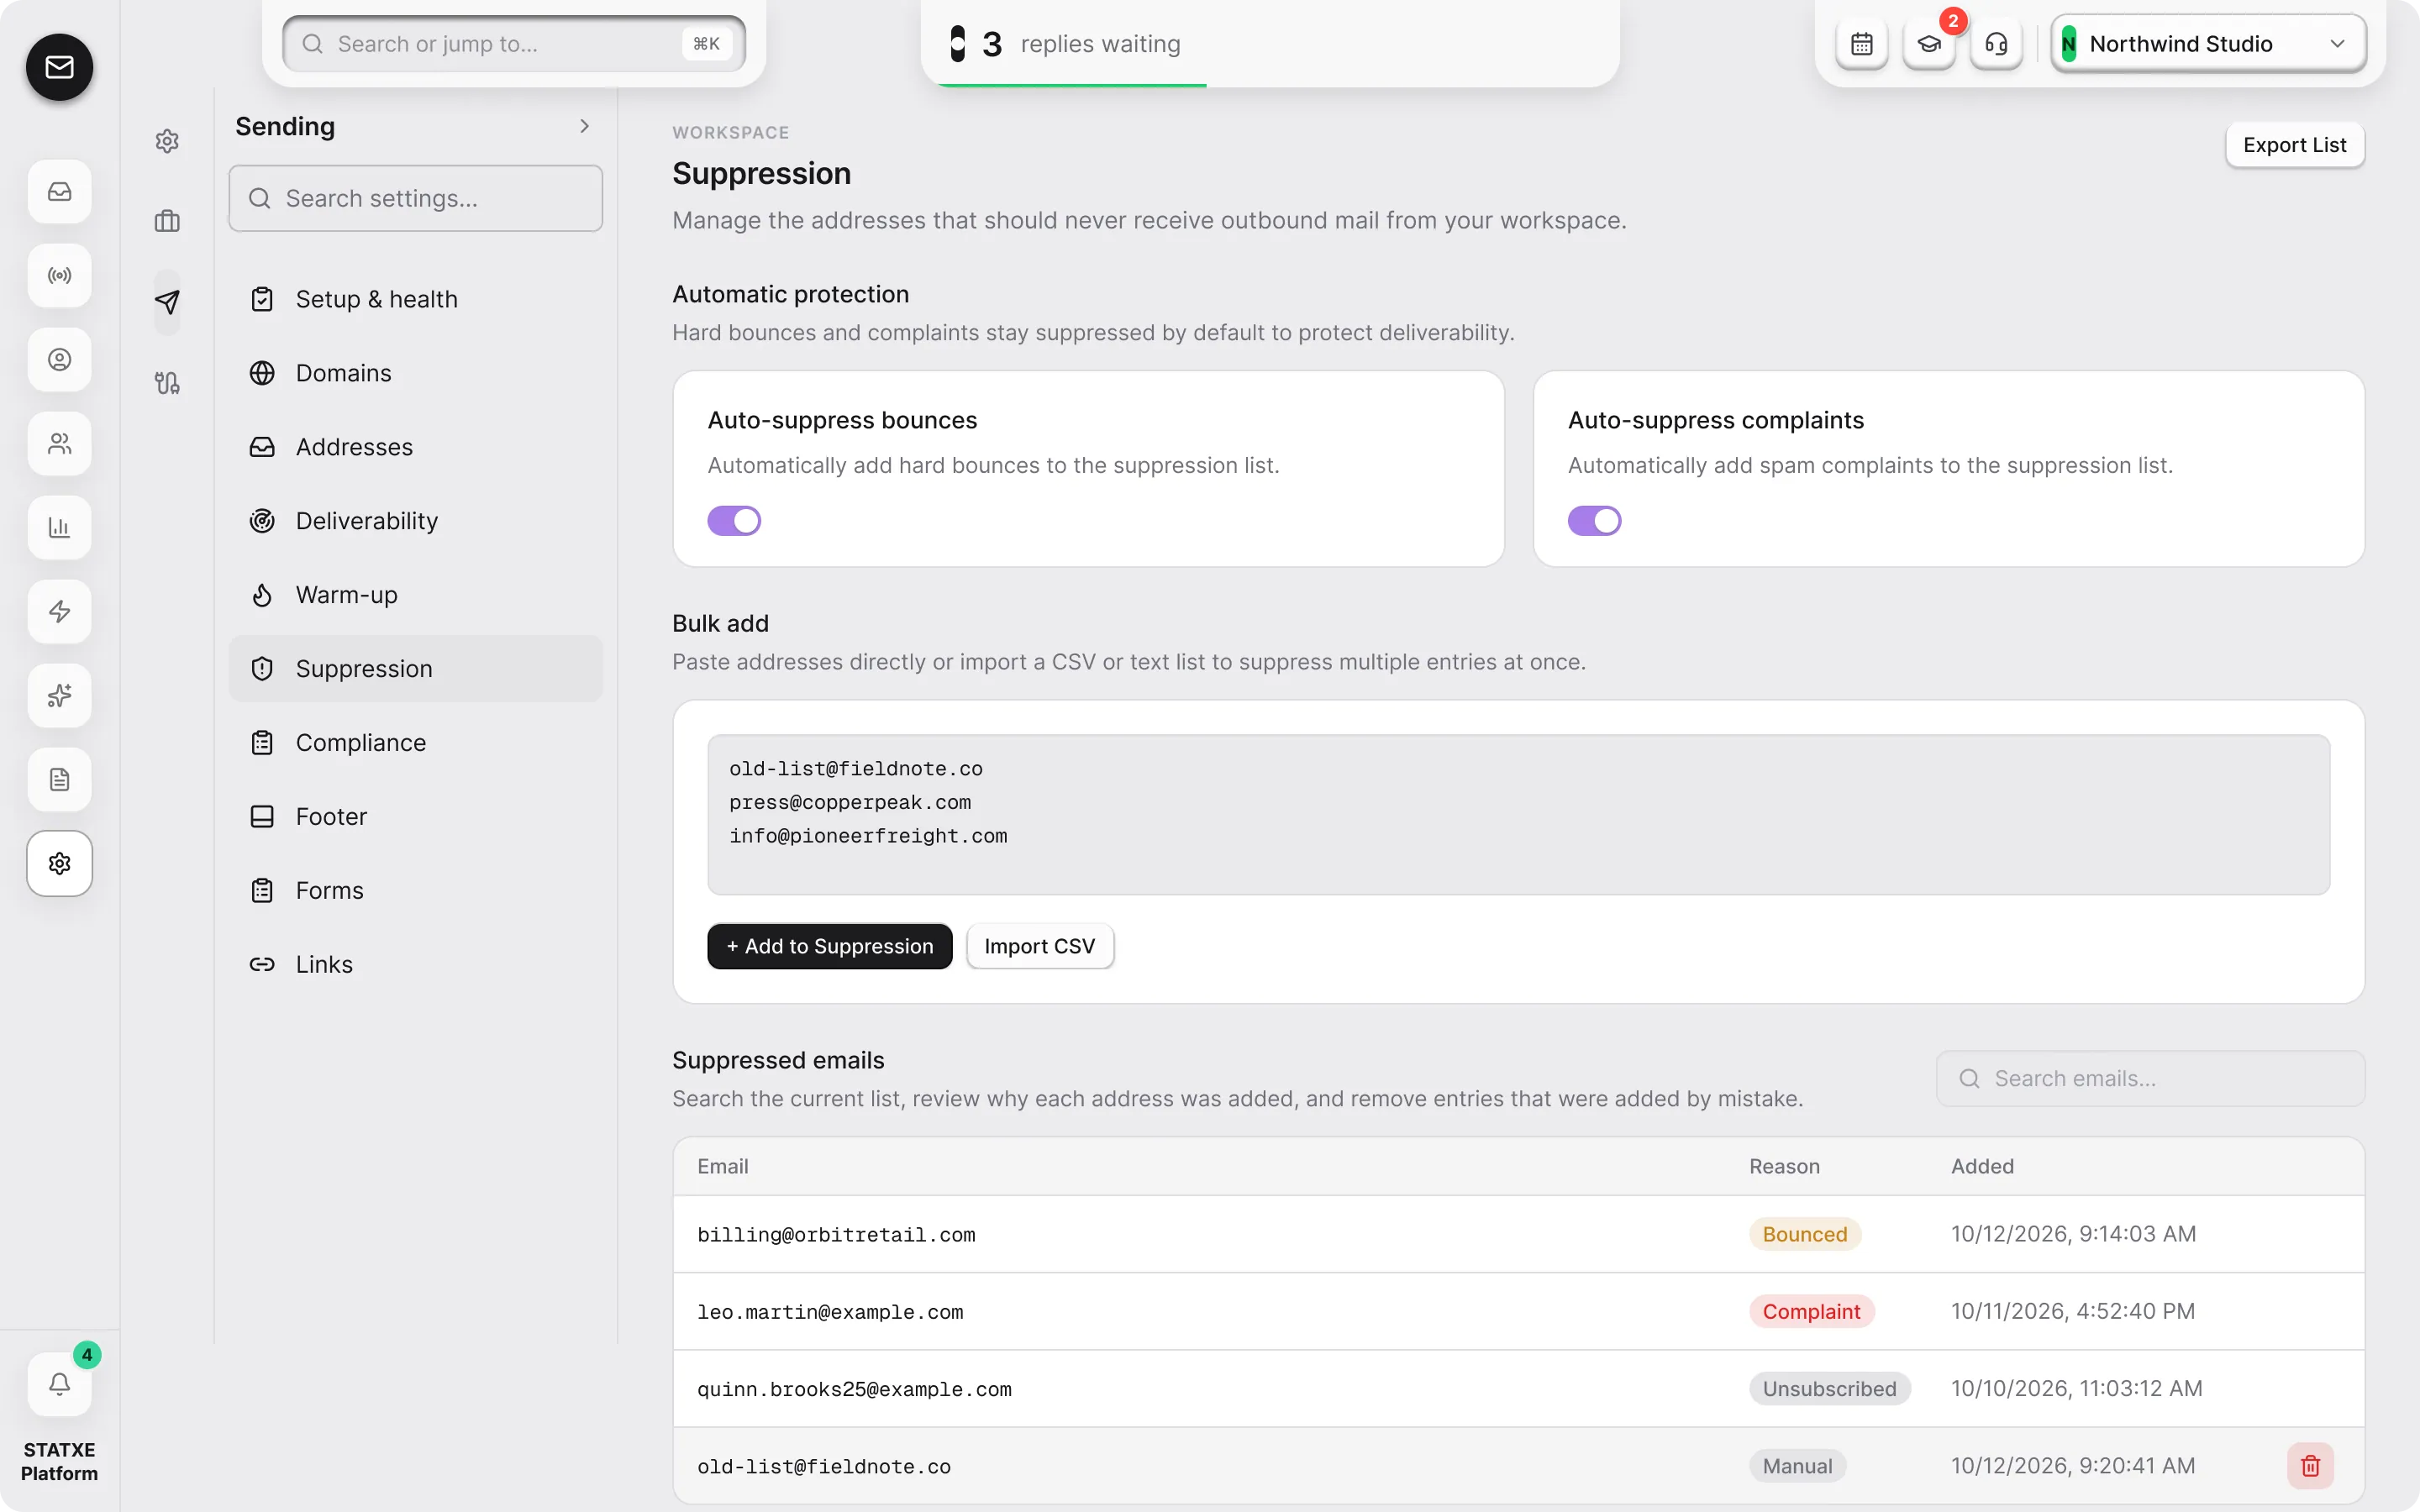Open the Northwind Studio workspace dropdown
Screen dimensions: 2420x1512
[x=2208, y=44]
